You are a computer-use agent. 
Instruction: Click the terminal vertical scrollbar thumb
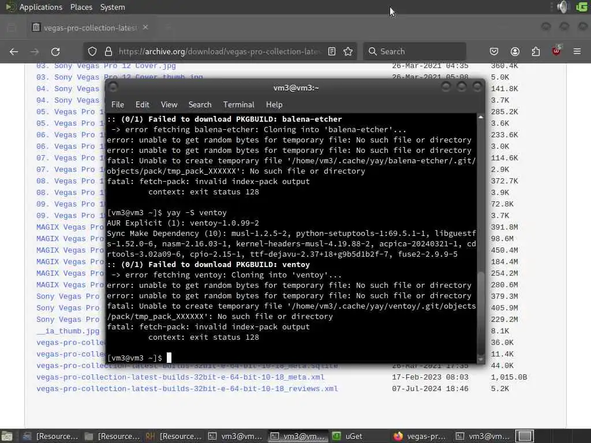coord(481,312)
